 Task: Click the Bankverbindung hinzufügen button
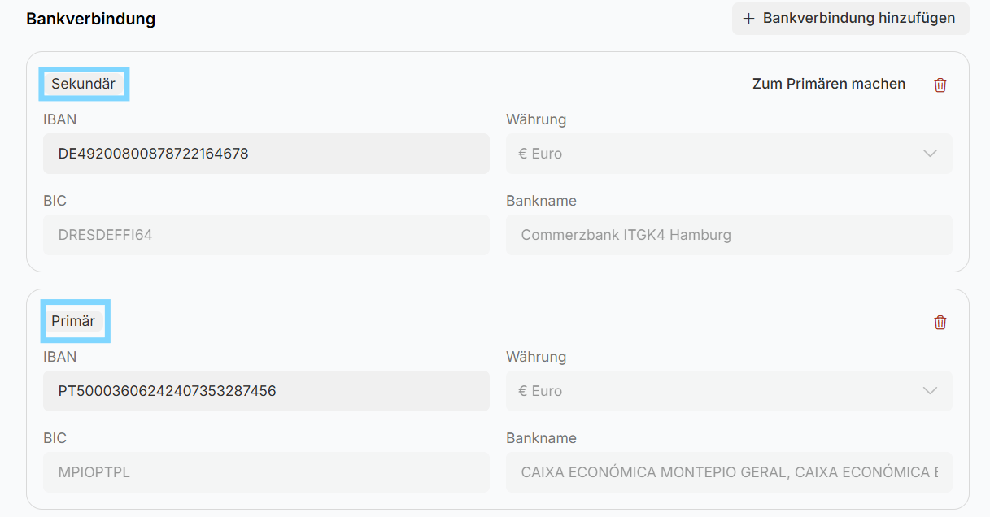(850, 18)
